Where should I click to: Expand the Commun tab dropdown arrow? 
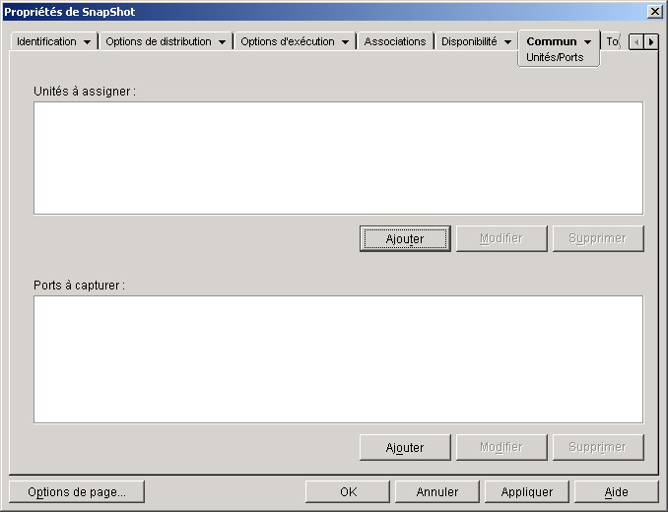tap(587, 42)
